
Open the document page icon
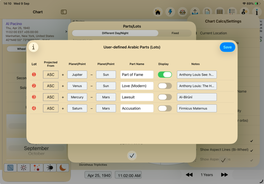point(207,12)
